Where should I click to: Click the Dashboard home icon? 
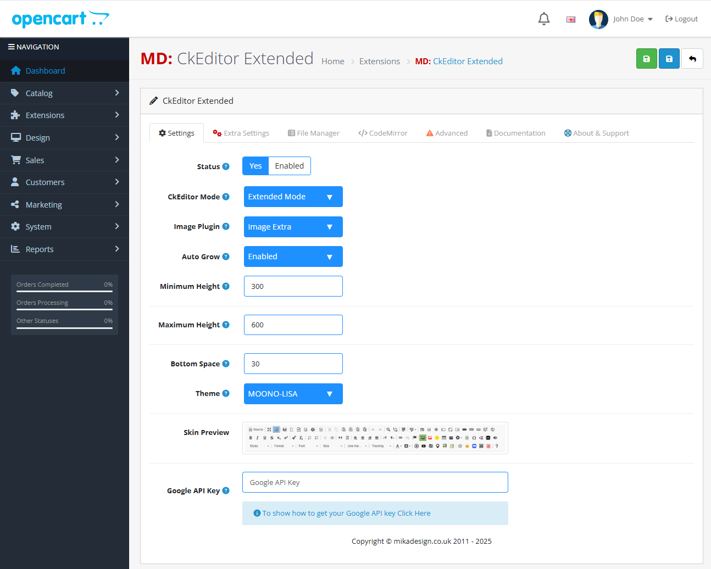(x=16, y=70)
